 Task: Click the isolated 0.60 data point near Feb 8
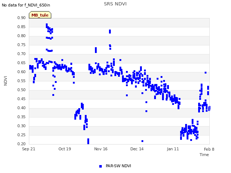pos(205,72)
